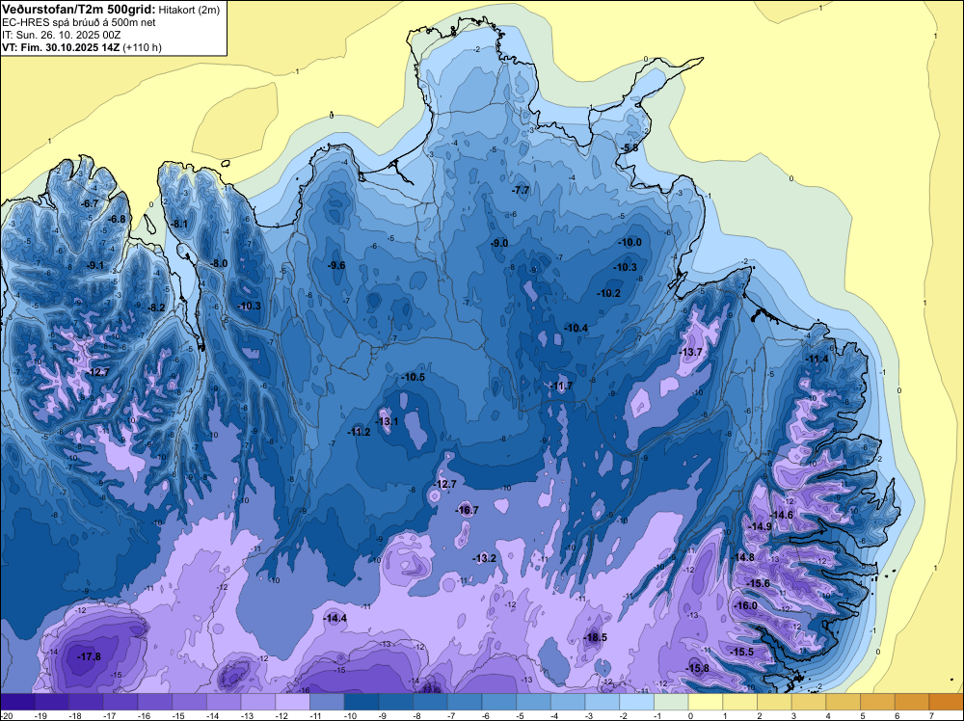
Task: Select the -7.7 temperature value
Action: pyautogui.click(x=521, y=191)
